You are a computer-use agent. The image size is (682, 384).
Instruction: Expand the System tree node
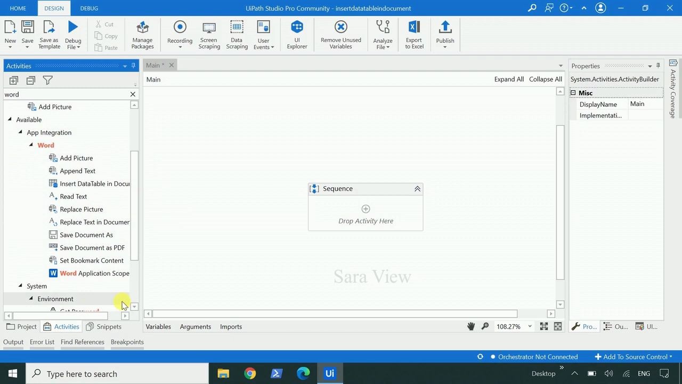(x=20, y=286)
